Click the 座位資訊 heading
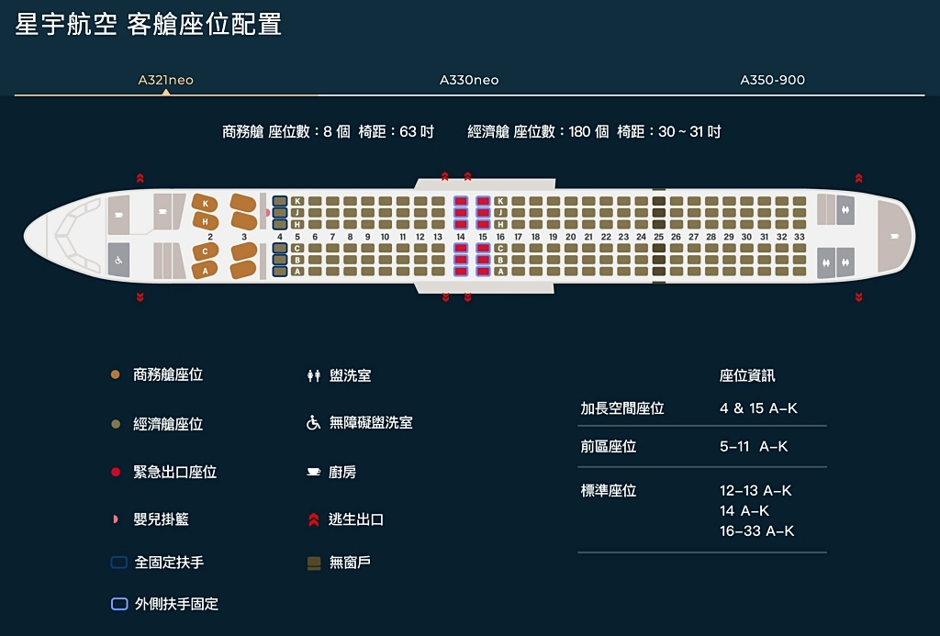940x636 pixels. tap(747, 376)
